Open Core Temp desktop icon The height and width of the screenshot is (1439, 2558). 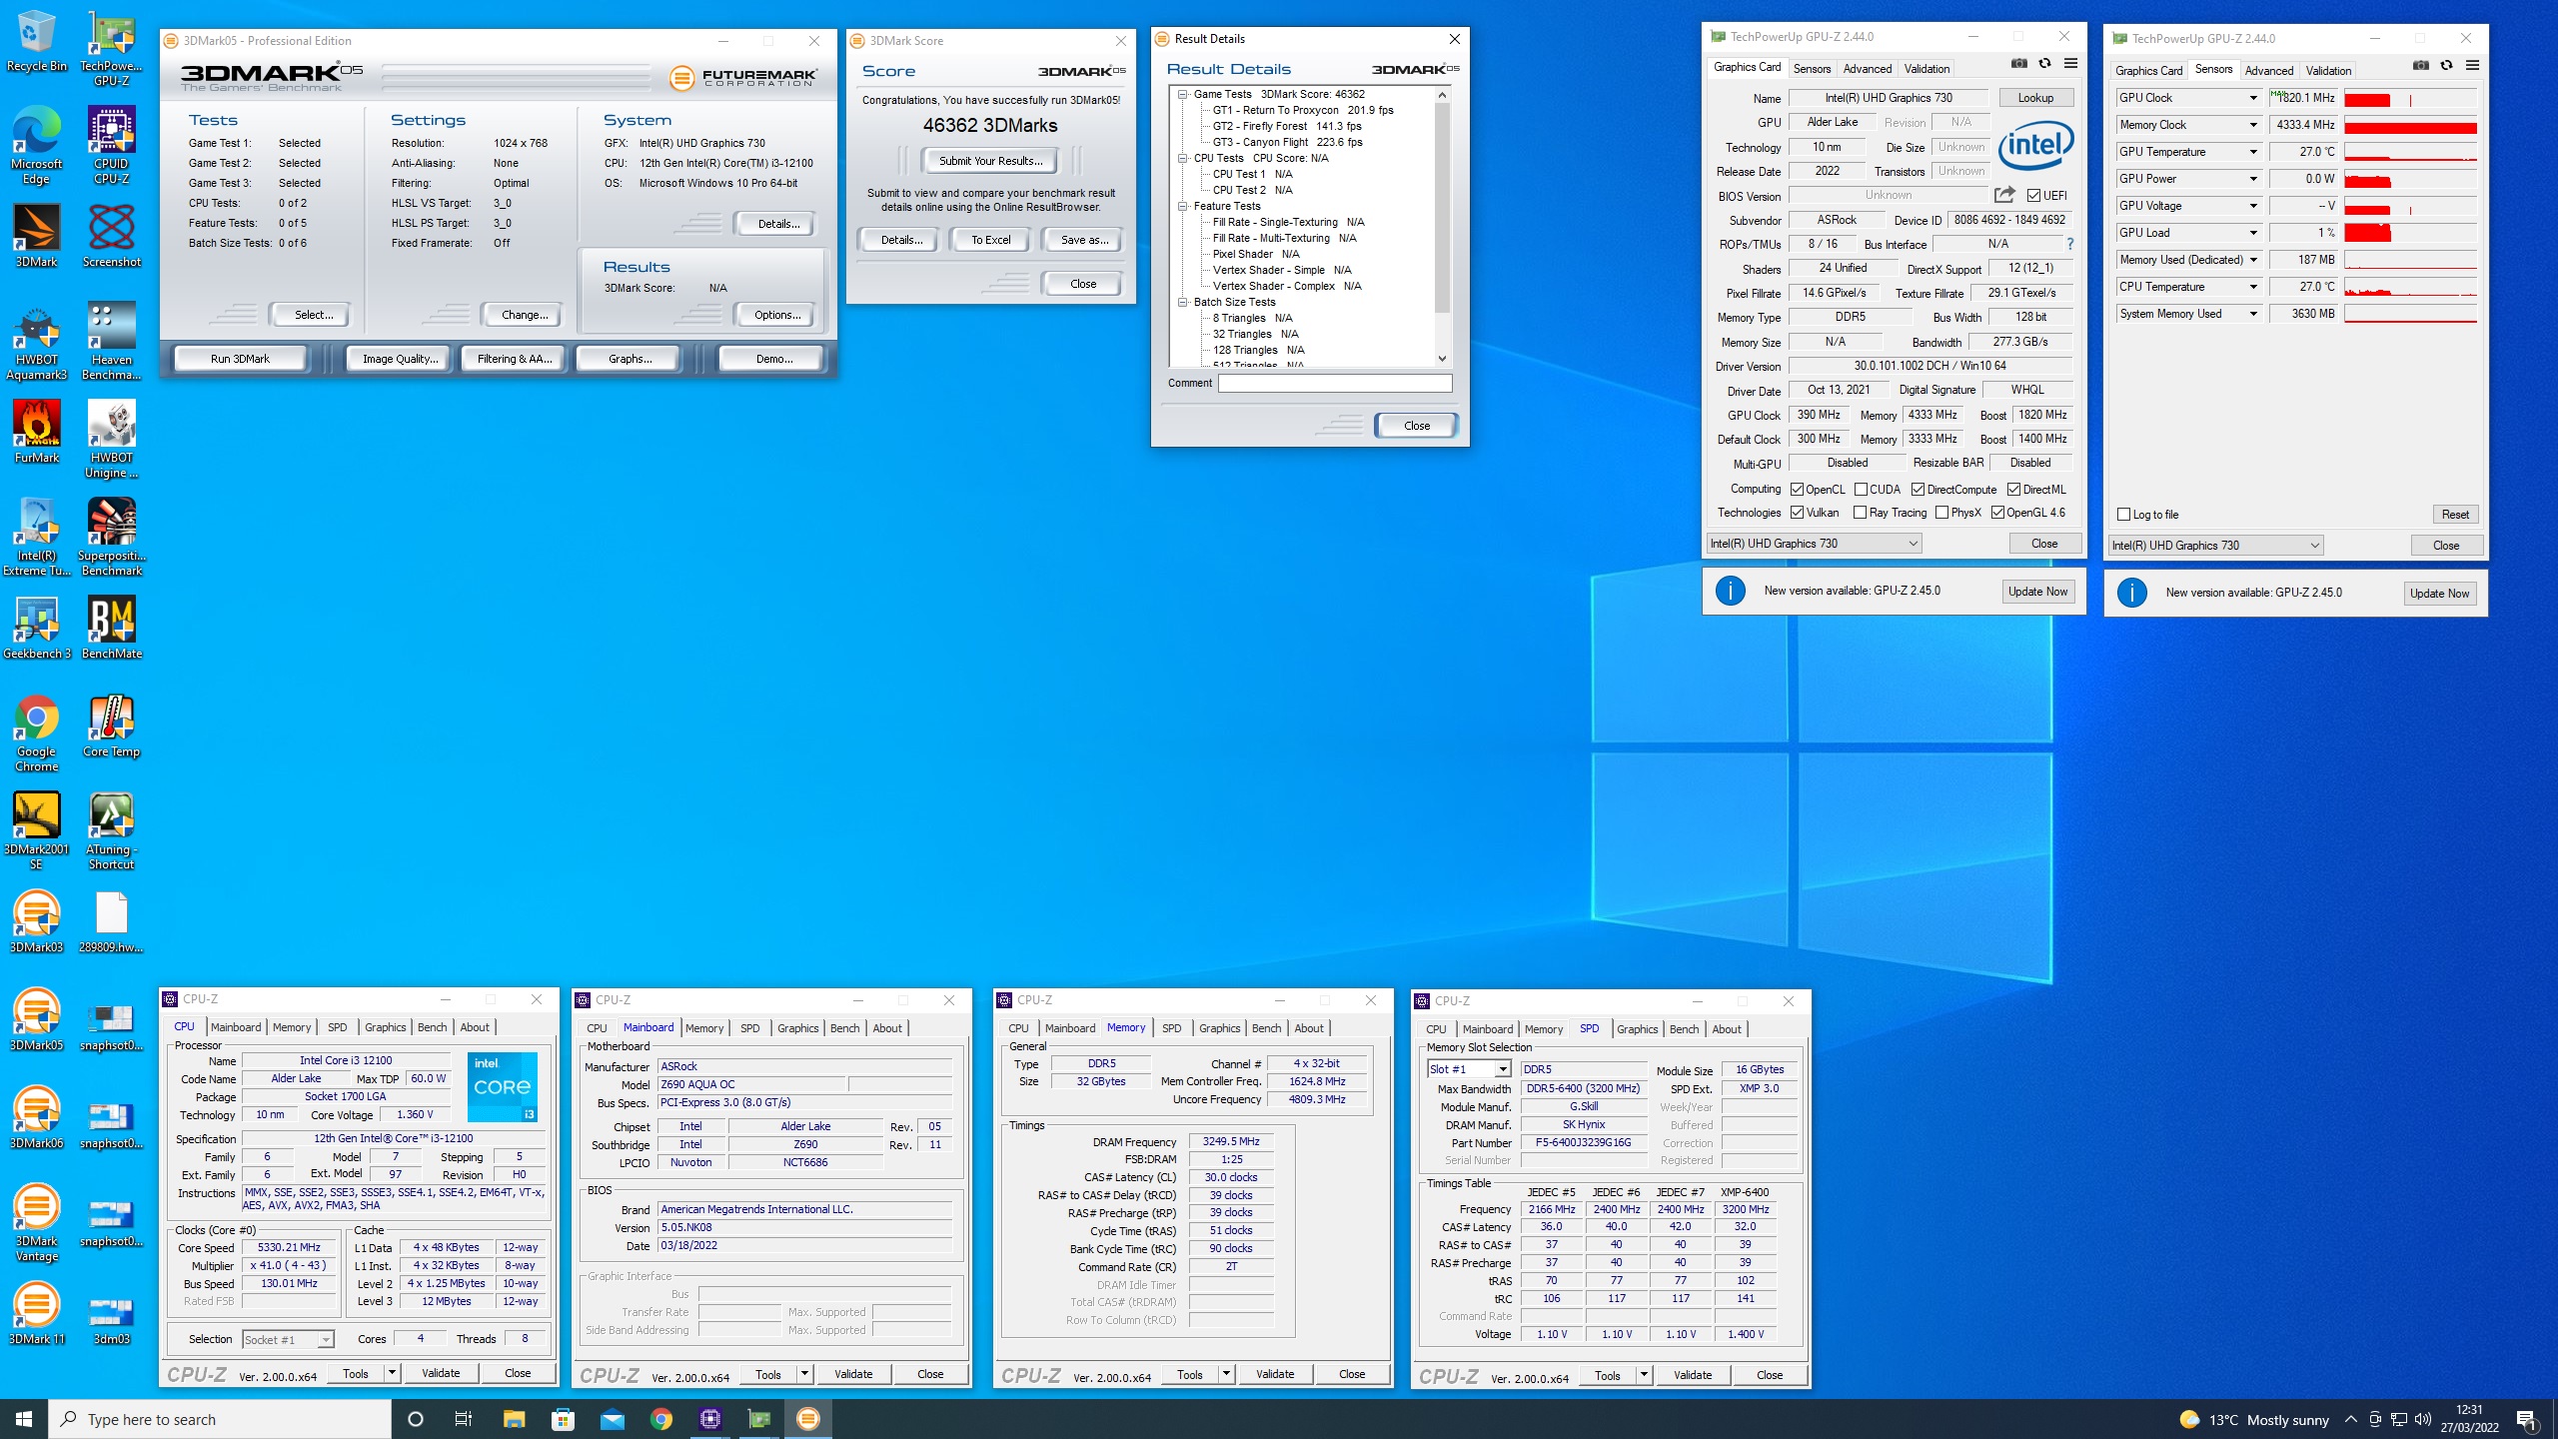coord(111,725)
